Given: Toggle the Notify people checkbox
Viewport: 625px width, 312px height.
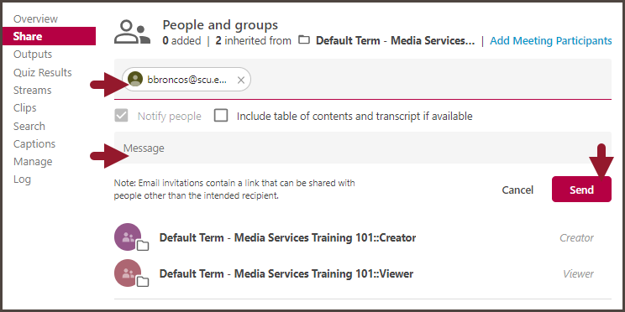Looking at the screenshot, I should [x=121, y=116].
